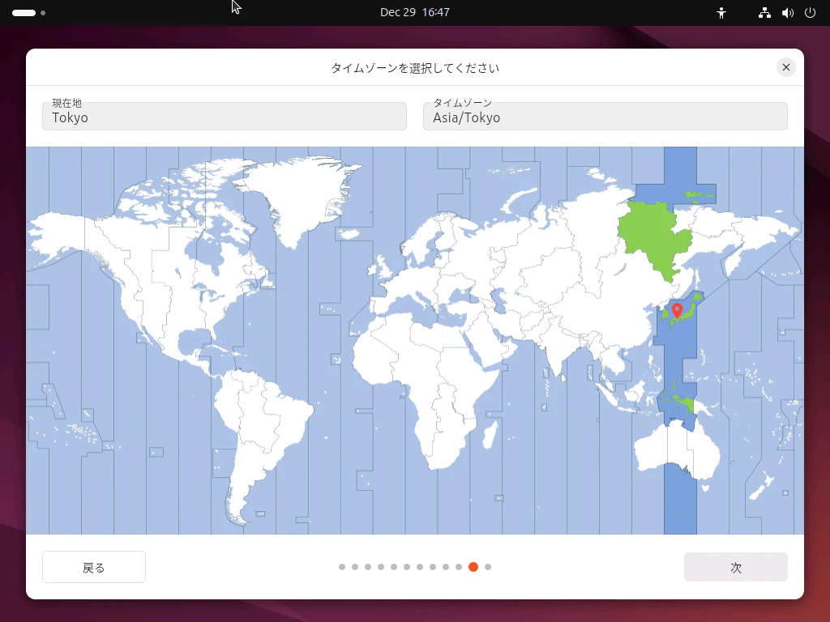This screenshot has width=830, height=622.
Task: Select the red location pin marking Tokyo
Action: 678,310
